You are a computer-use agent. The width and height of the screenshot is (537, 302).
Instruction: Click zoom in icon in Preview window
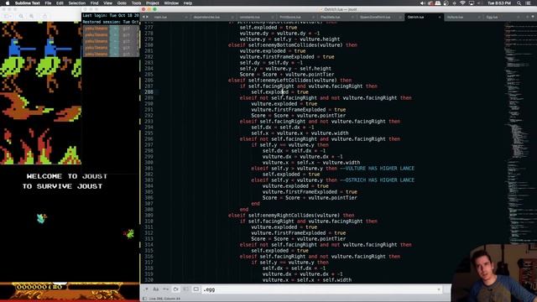[31, 16]
